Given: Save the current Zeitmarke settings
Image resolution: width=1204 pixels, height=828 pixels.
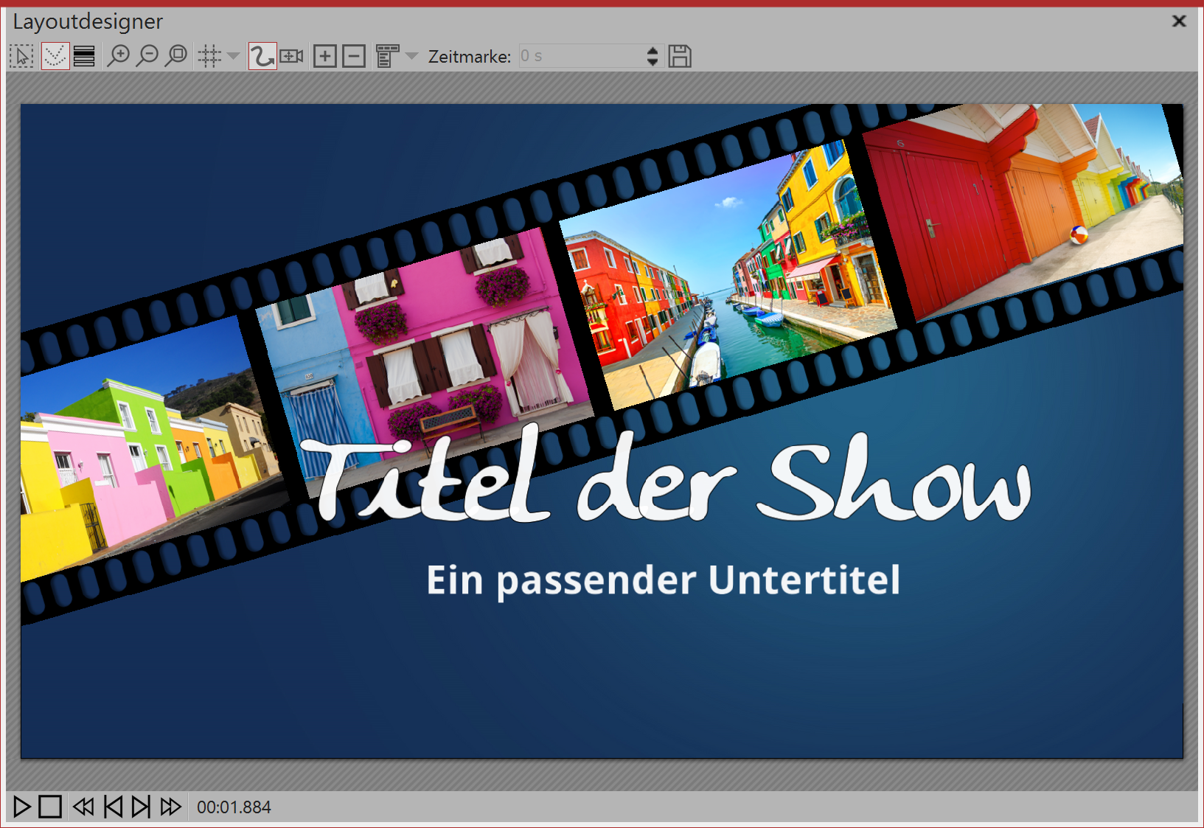Looking at the screenshot, I should click(681, 55).
